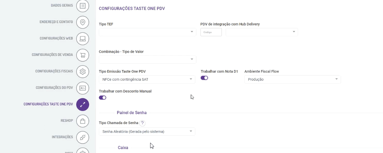
Task: Expand the Tipo TEF dropdown
Action: 148,32
